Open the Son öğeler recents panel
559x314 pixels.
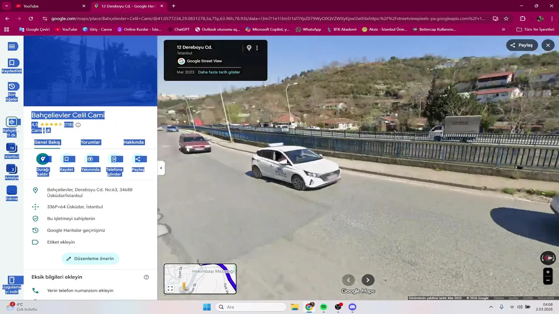tap(12, 91)
